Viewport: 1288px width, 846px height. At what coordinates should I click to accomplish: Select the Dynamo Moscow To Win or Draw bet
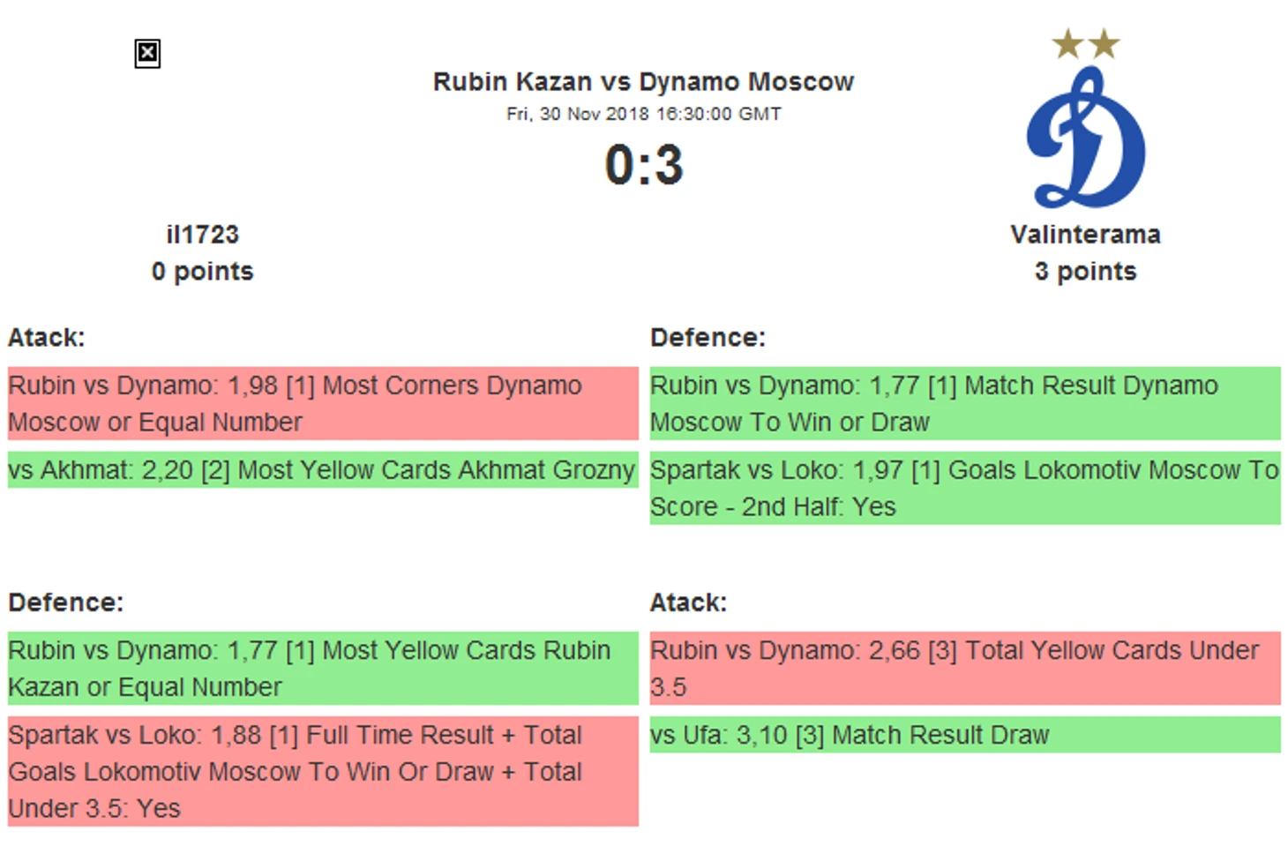point(964,403)
